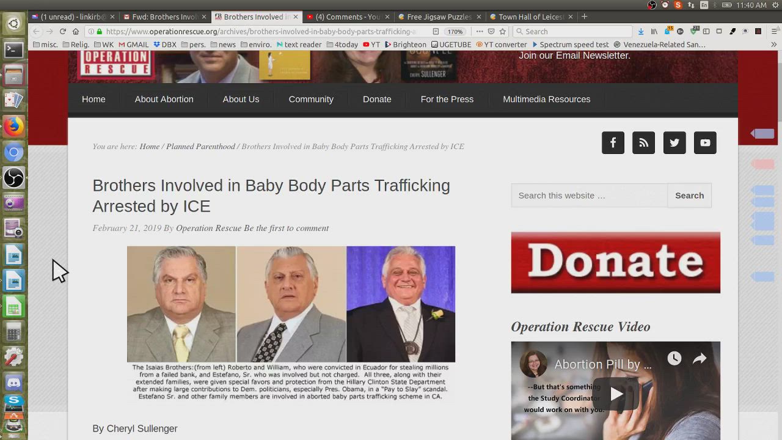
Task: Reload the page with the refresh icon
Action: coord(63,31)
